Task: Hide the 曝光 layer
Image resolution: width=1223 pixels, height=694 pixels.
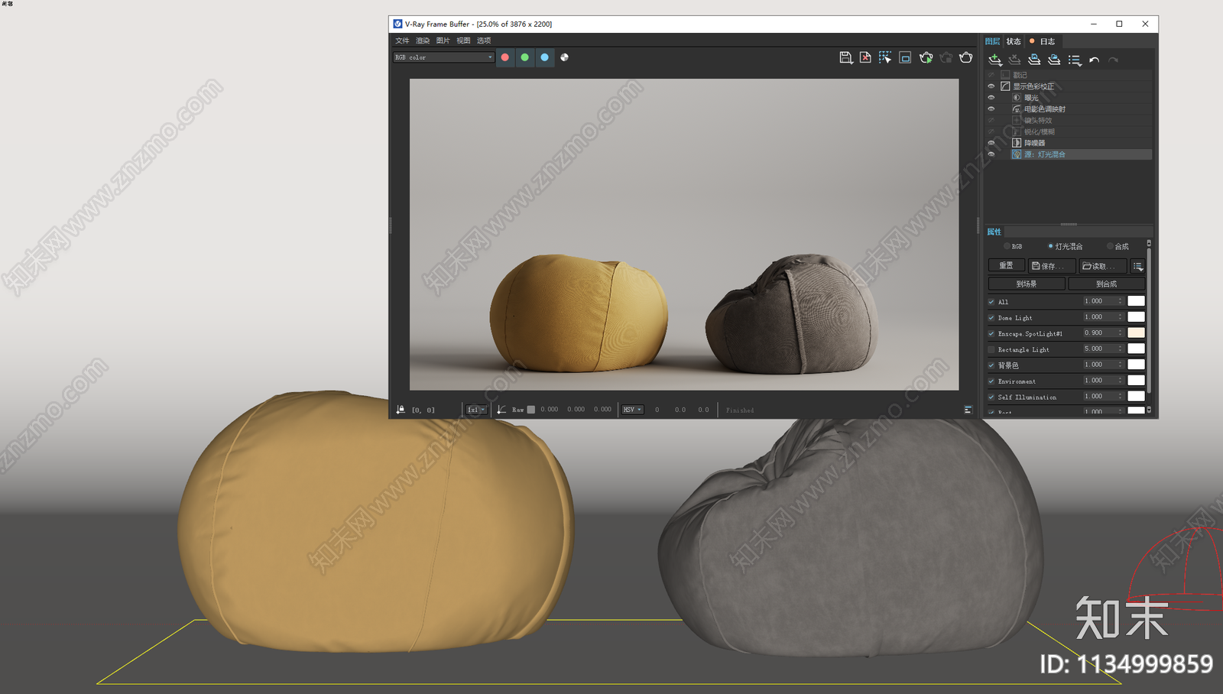Action: point(991,98)
